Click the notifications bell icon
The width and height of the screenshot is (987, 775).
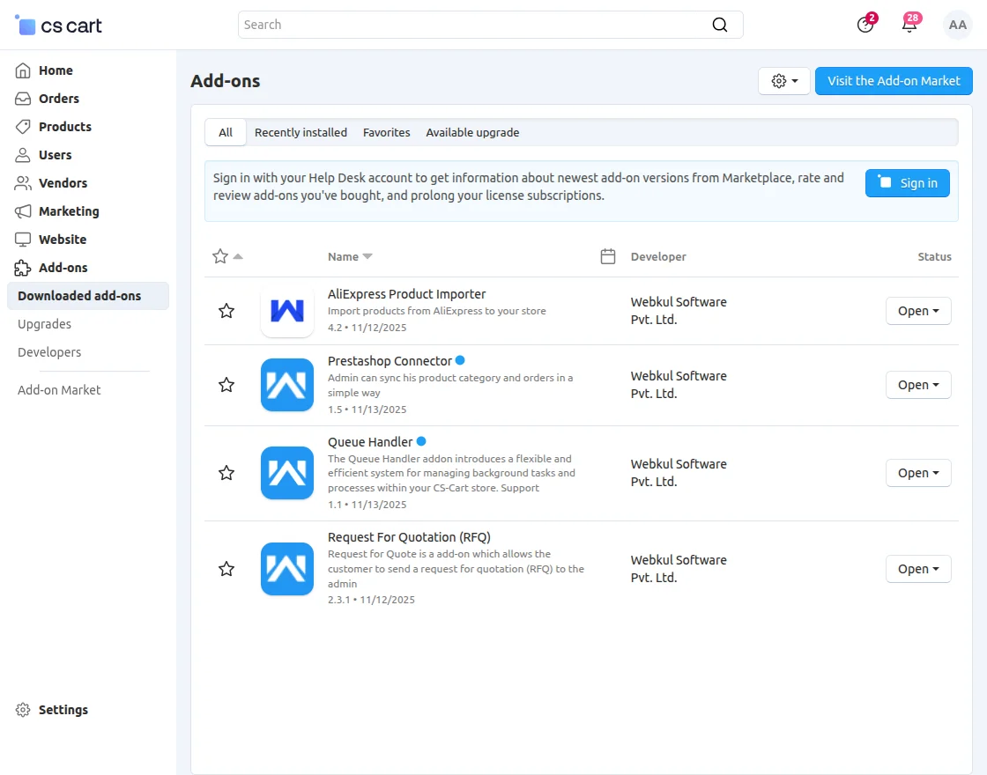click(x=909, y=25)
